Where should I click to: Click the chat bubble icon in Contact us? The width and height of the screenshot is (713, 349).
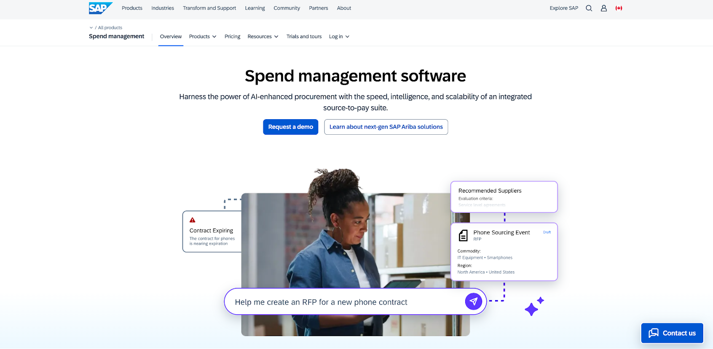653,333
